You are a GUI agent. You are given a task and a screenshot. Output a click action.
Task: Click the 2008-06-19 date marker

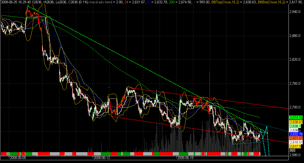(x=185, y=158)
